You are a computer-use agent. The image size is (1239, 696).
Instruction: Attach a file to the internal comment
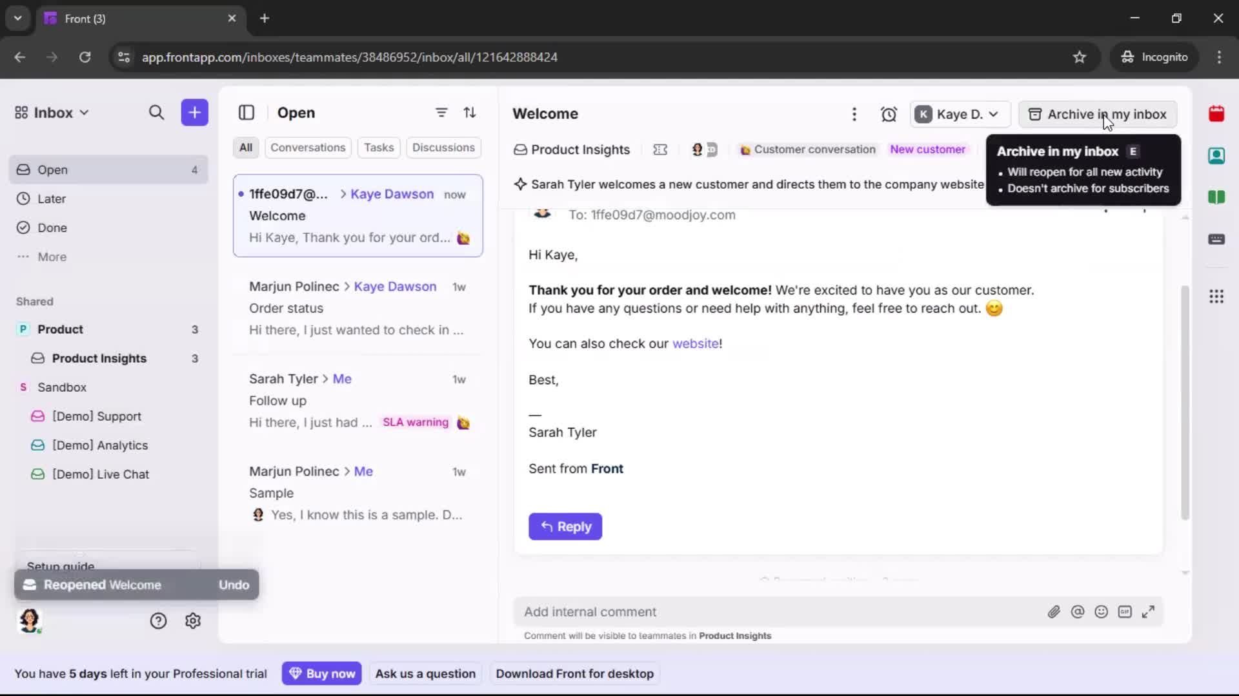click(x=1054, y=612)
